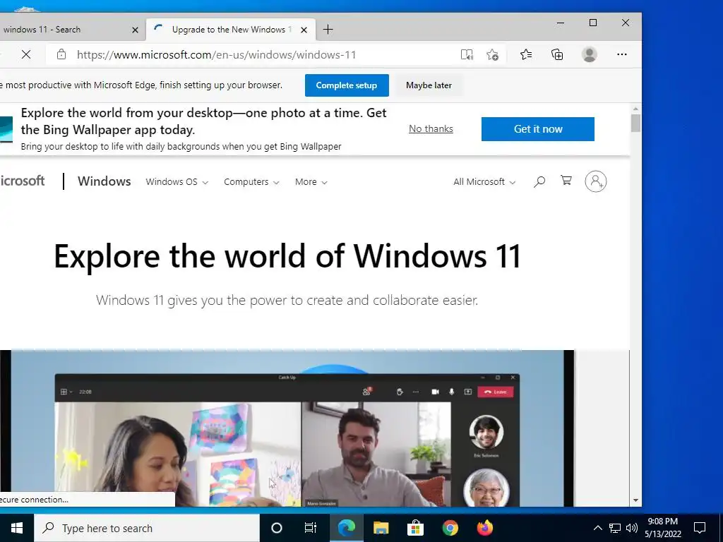
Task: Open the Favorites list icon
Action: pyautogui.click(x=525, y=55)
